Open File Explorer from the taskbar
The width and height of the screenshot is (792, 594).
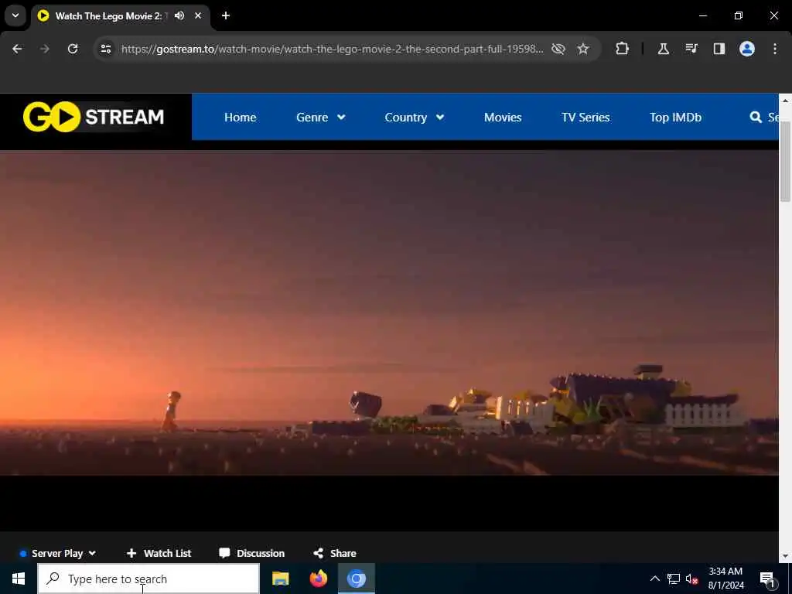pyautogui.click(x=280, y=579)
